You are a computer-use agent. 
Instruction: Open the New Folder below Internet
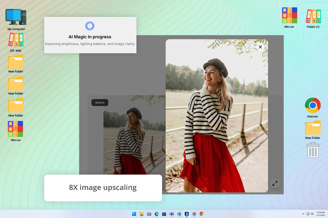tap(313, 130)
